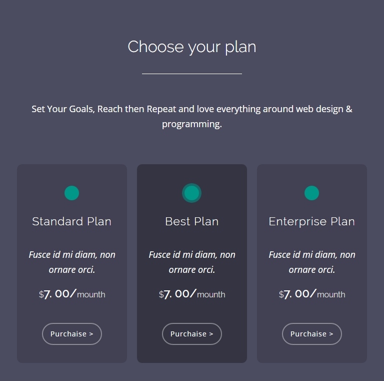The image size is (384, 381).
Task: Click the Standard Plan teal circle icon
Action: (x=72, y=193)
